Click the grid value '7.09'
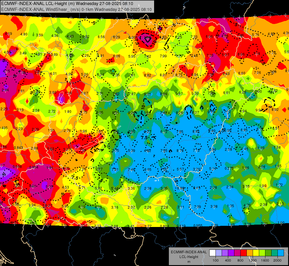Viewport: 289px width, 266px height. point(197,207)
